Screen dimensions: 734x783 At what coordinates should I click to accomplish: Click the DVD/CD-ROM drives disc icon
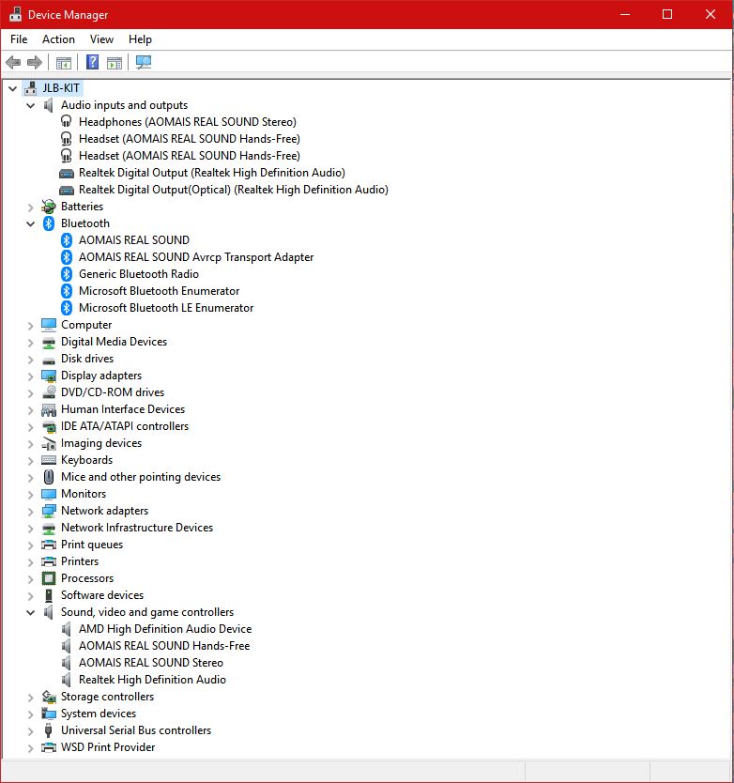point(49,392)
